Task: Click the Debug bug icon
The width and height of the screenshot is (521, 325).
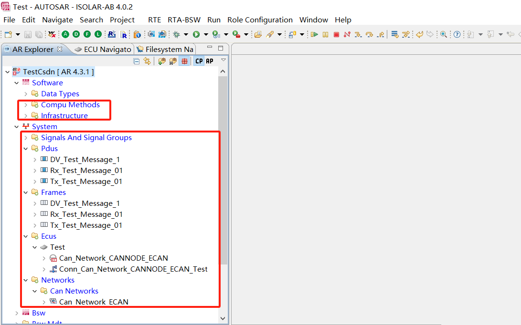Action: point(177,34)
